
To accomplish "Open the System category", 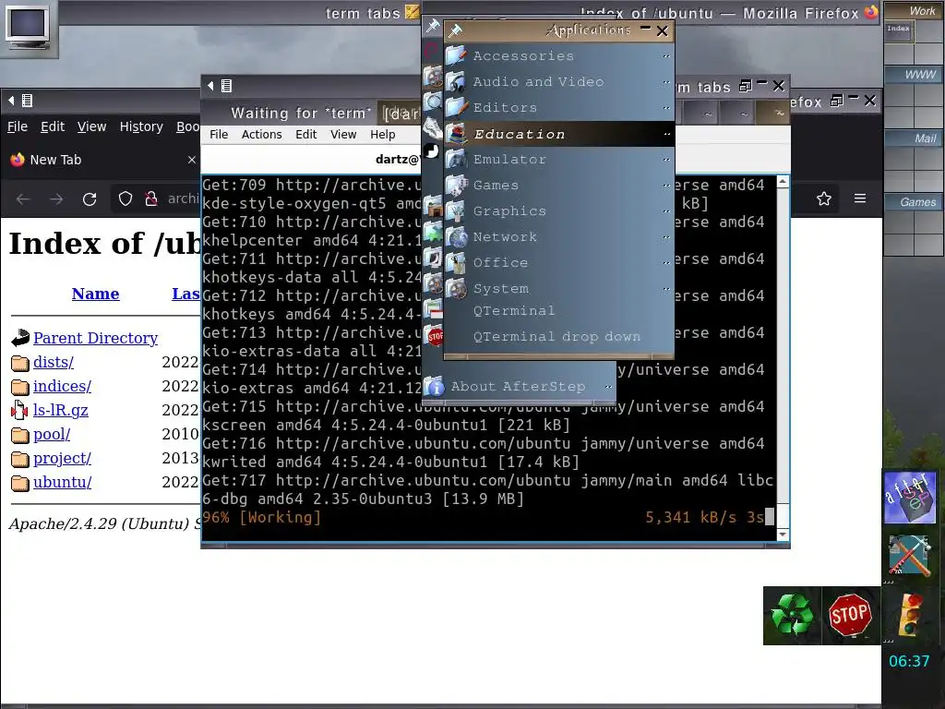I will [558, 289].
